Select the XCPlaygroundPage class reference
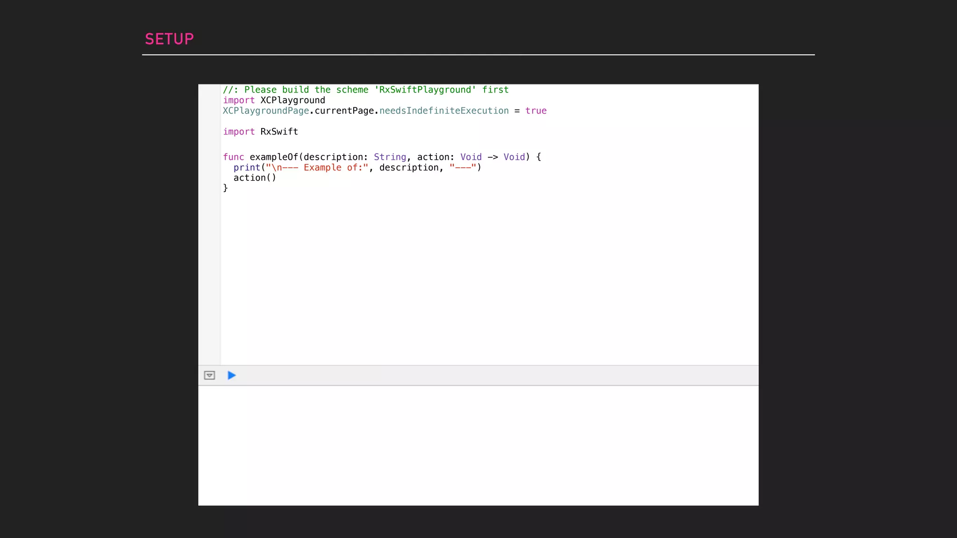Image resolution: width=957 pixels, height=538 pixels. coord(265,111)
